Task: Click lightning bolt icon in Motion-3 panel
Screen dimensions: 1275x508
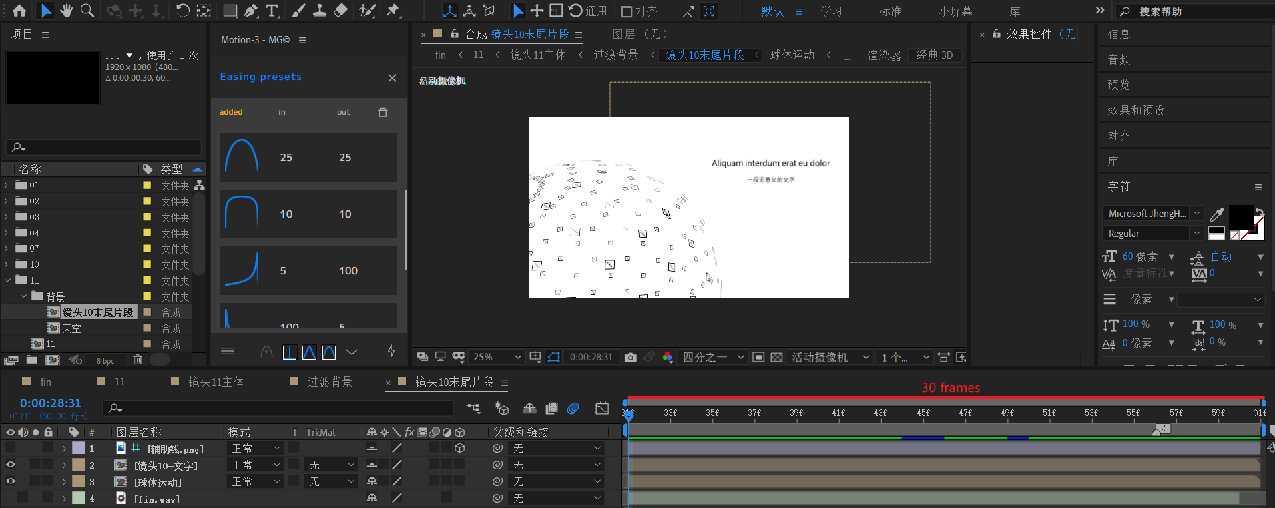Action: tap(391, 351)
